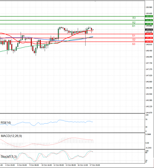
Task: Select the R3 resistance label
Action: 134,18
